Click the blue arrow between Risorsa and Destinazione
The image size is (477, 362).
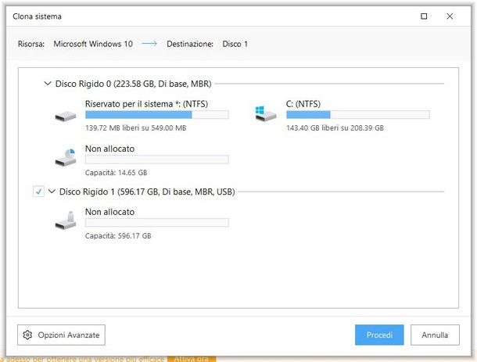point(149,44)
